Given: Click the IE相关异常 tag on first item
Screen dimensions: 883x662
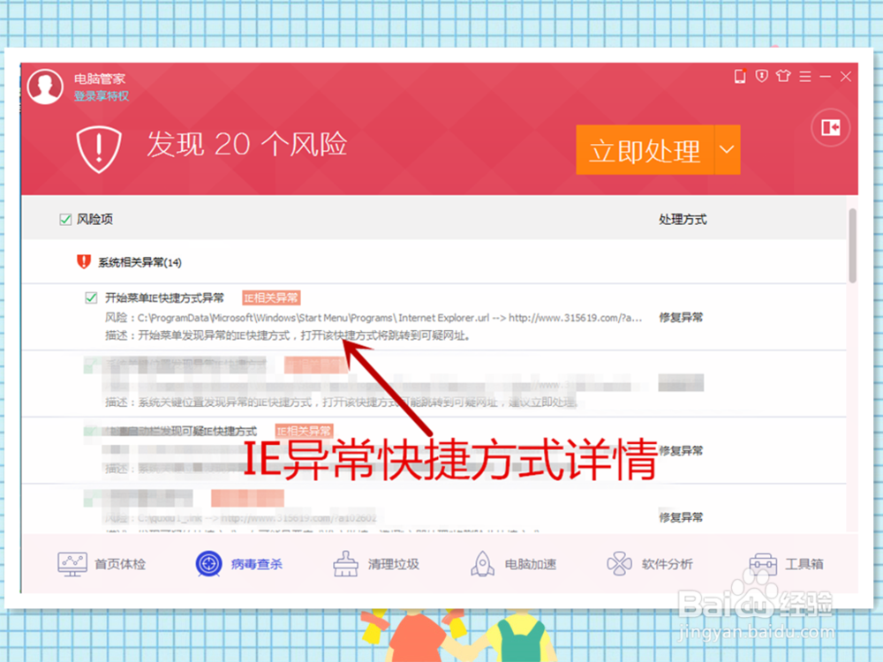Looking at the screenshot, I should (271, 297).
